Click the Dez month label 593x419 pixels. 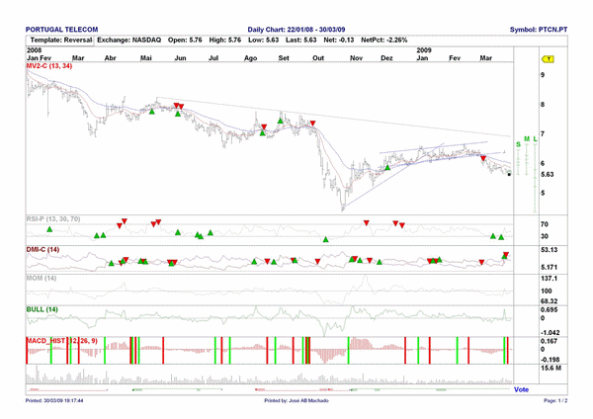coord(386,58)
